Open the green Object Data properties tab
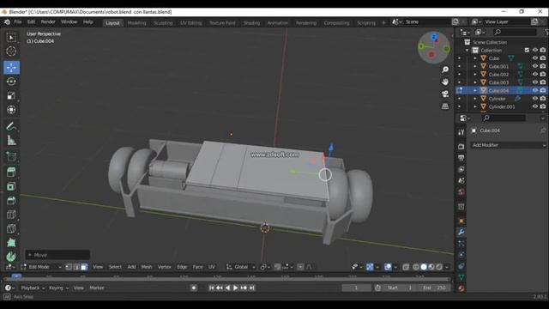 [x=462, y=277]
